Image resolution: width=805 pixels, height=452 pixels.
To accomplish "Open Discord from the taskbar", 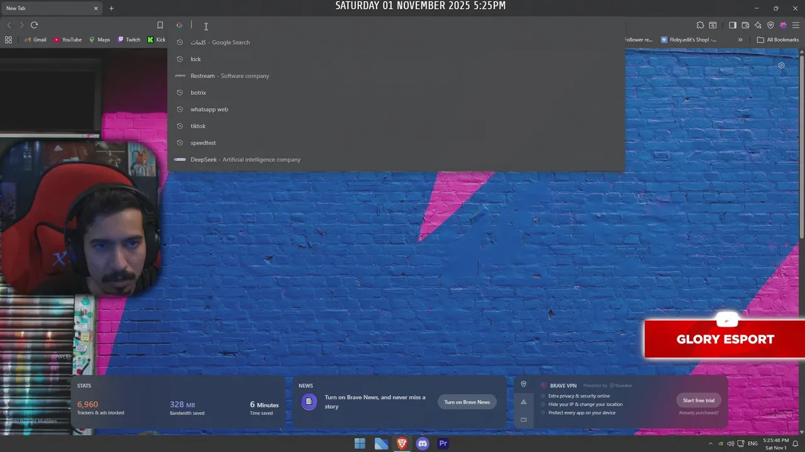I will 423,444.
